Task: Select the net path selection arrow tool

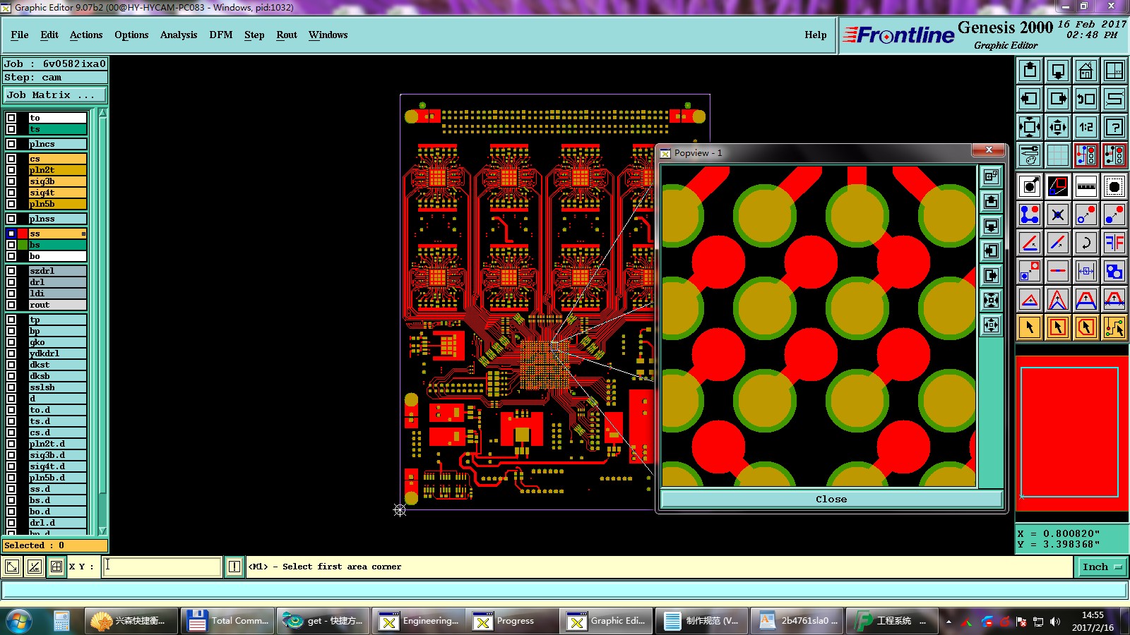Action: tap(1114, 327)
